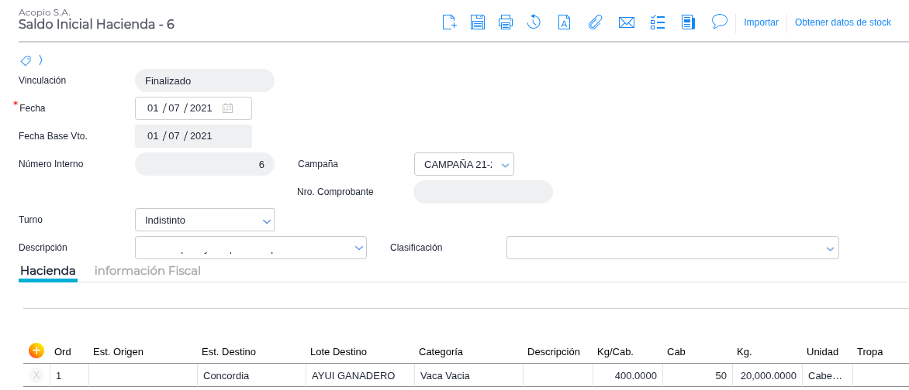909x390 pixels.
Task: Open the Descripción combo box
Action: pos(359,248)
